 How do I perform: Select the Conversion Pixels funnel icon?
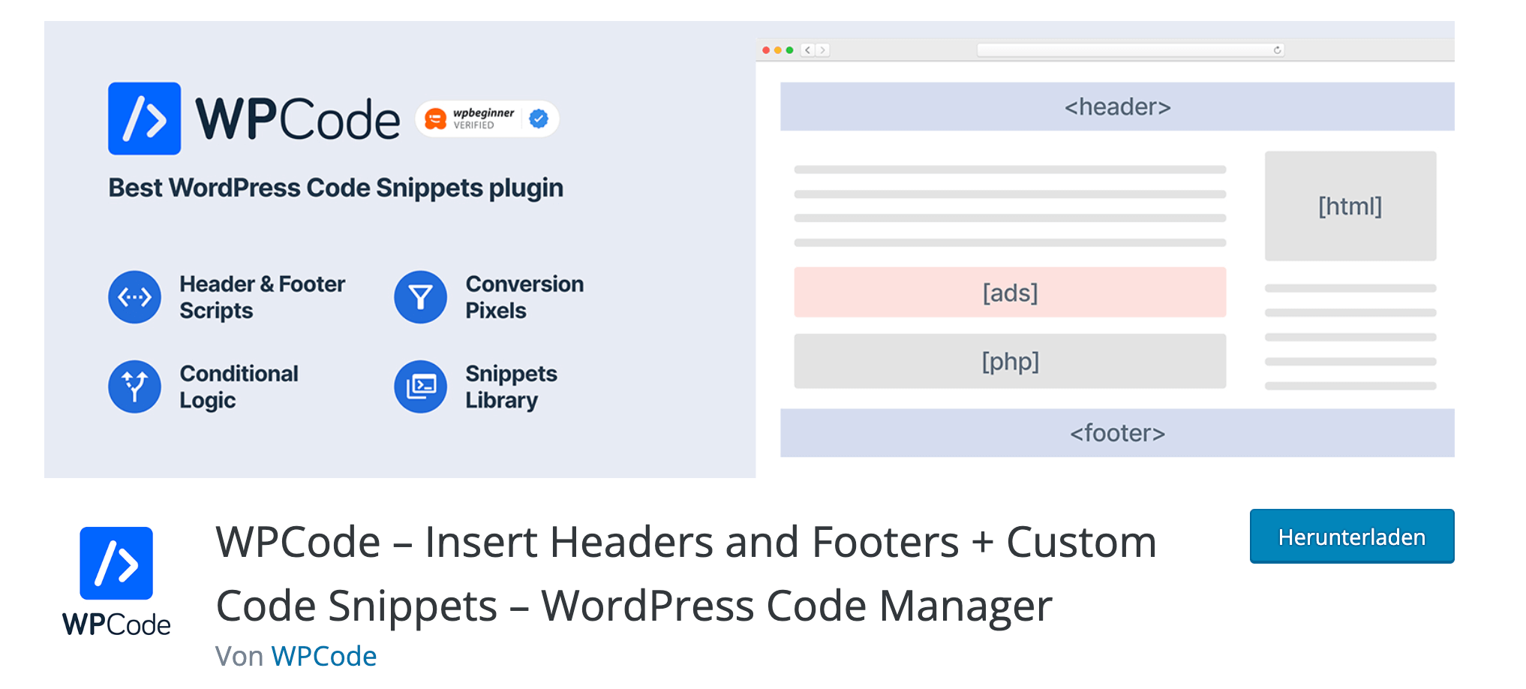point(421,297)
